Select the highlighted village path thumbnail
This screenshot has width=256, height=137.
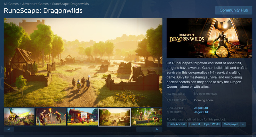(x=115, y=117)
